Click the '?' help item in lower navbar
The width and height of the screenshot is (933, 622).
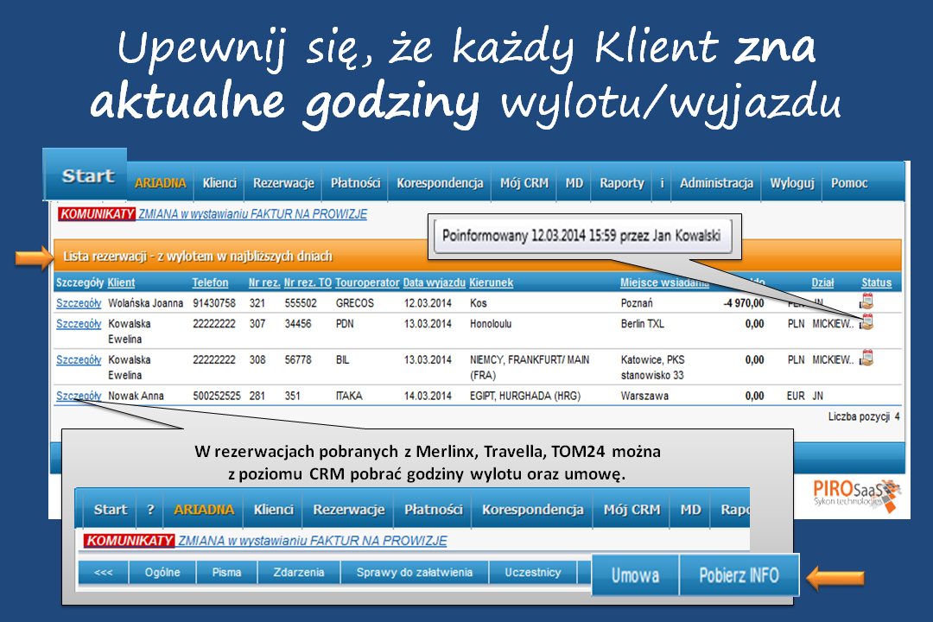point(149,510)
